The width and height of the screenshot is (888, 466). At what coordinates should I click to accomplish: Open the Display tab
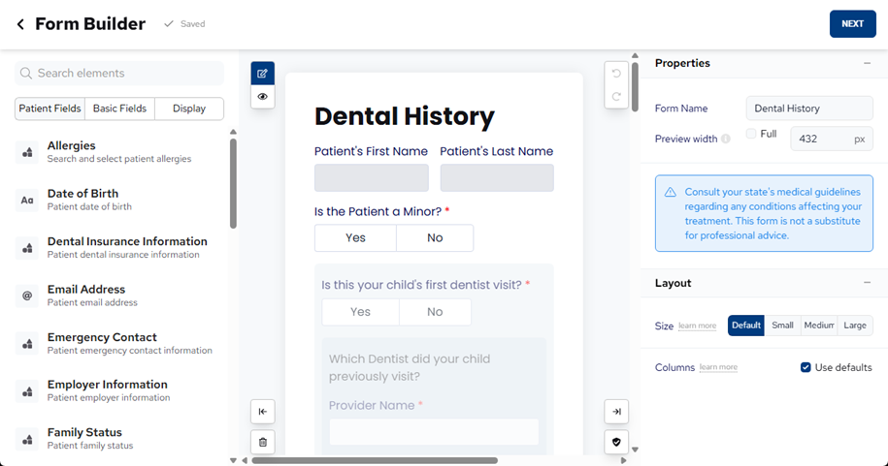(x=189, y=109)
